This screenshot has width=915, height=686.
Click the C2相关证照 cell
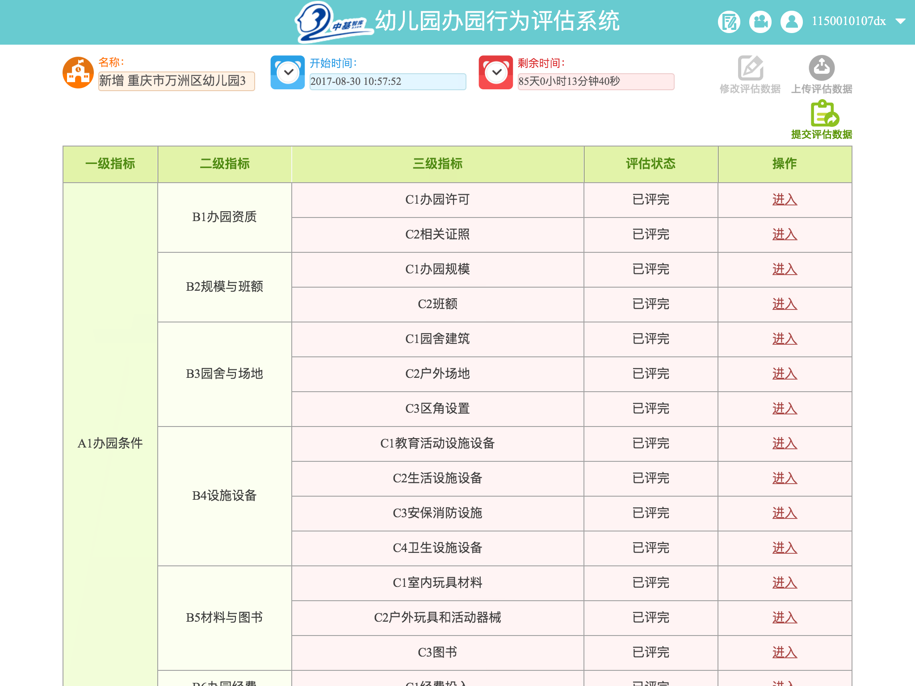[x=438, y=234]
